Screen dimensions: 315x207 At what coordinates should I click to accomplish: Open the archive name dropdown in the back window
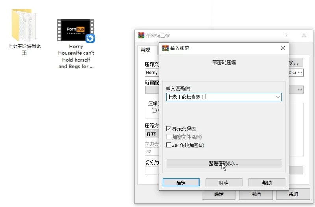click(x=300, y=73)
